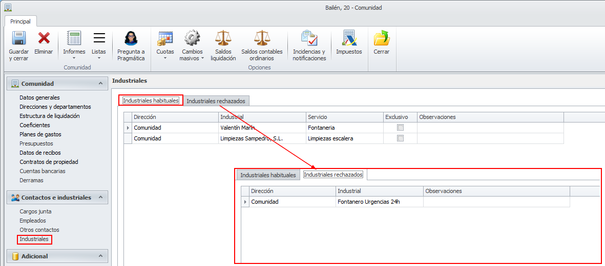Expand the Cambios masivos dropdown arrow
Image resolution: width=605 pixels, height=266 pixels.
[x=202, y=58]
